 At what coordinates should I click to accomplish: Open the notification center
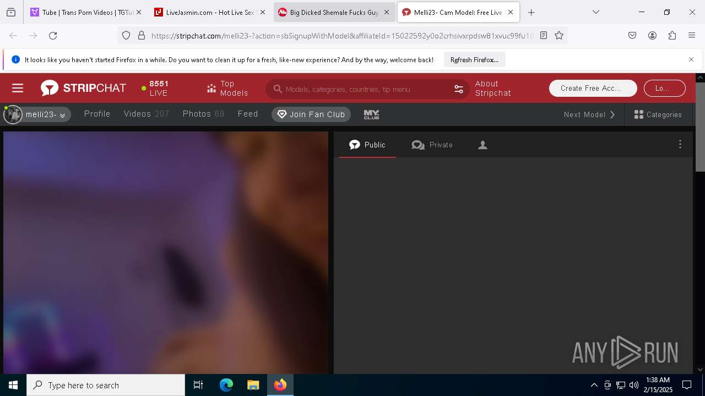coord(687,385)
